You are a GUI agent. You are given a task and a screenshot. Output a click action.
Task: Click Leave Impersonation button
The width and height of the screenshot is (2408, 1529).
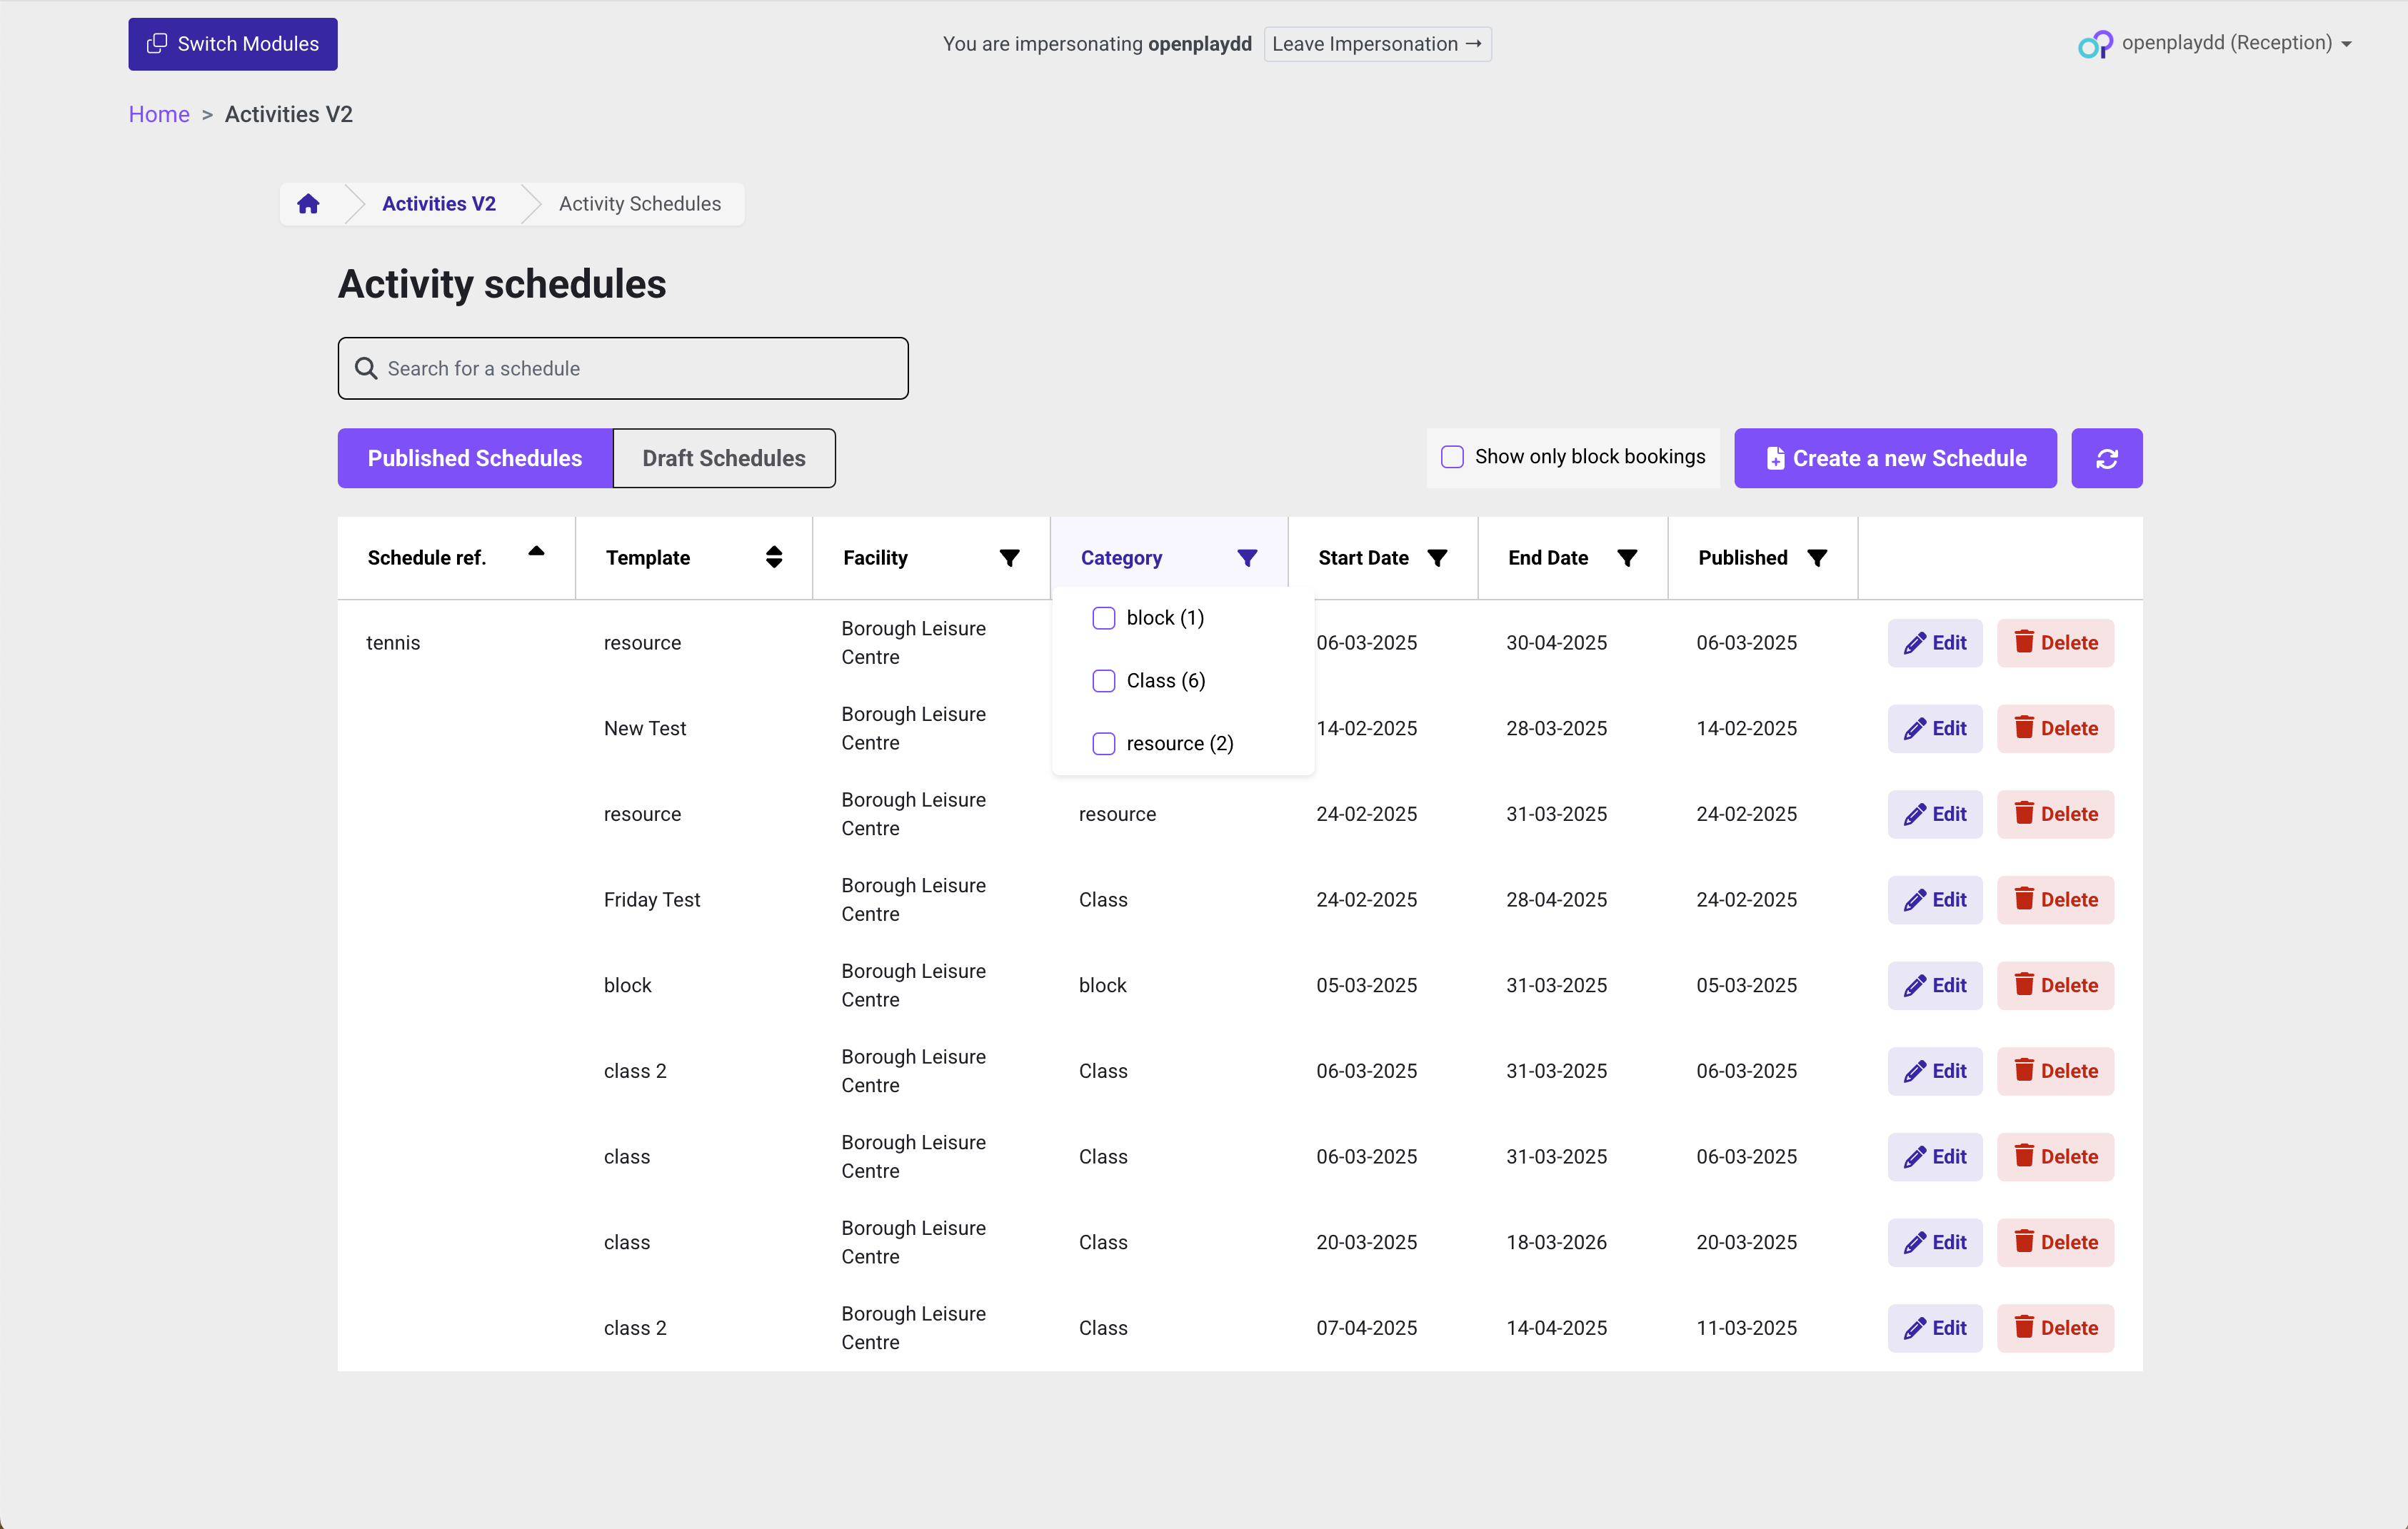coord(1377,44)
